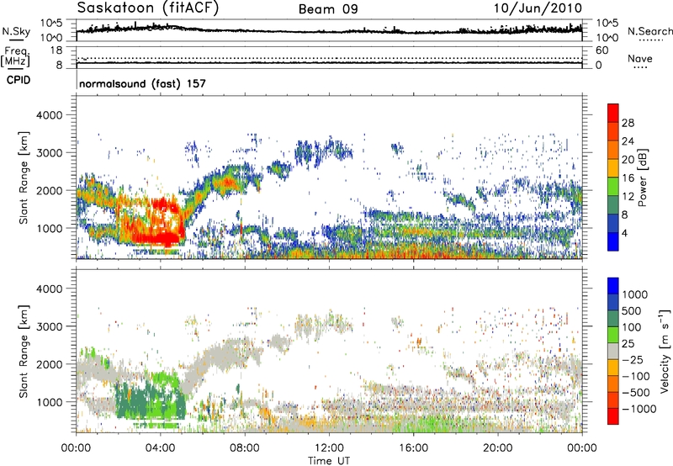Select the "CPID" row label
This screenshot has height=466, width=673.
(19, 80)
